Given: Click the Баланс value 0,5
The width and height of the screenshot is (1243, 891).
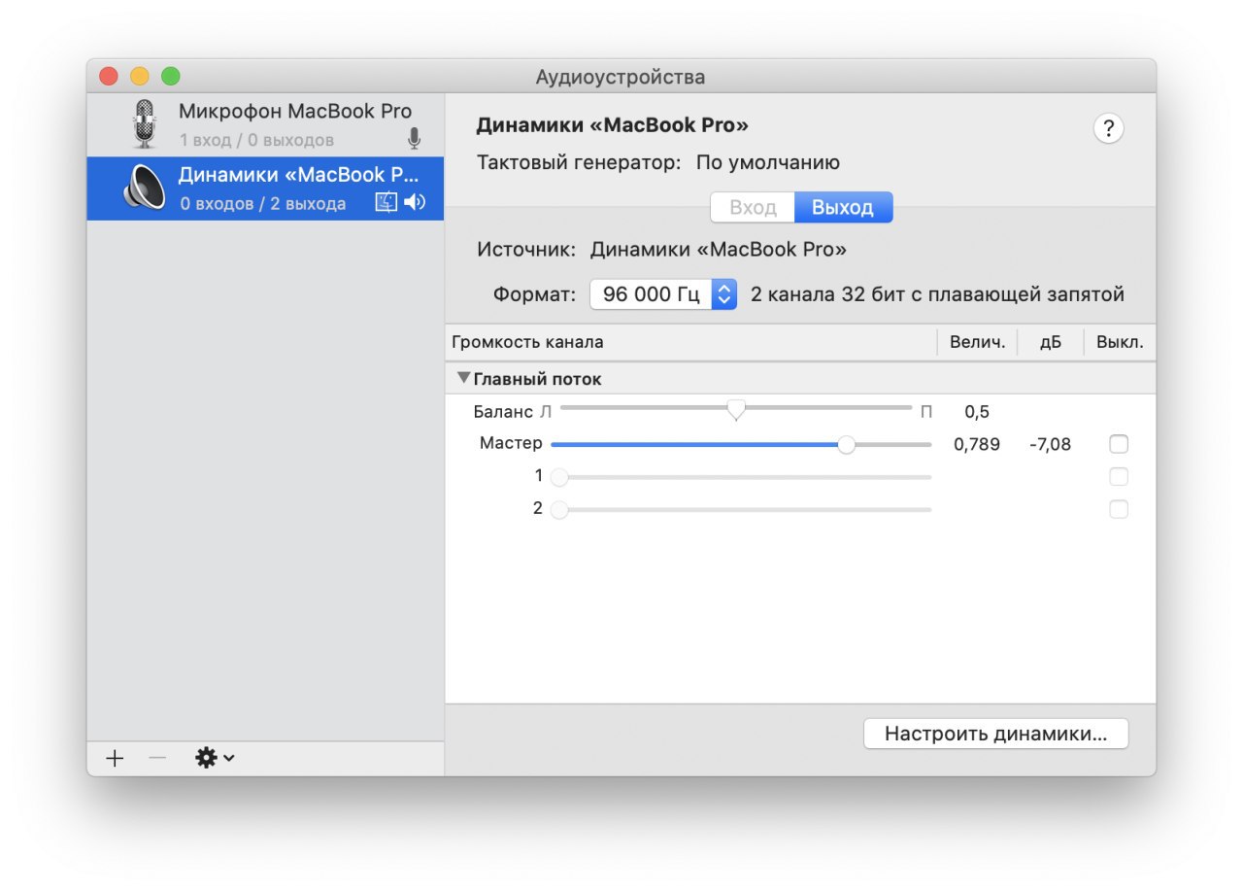Looking at the screenshot, I should point(977,412).
